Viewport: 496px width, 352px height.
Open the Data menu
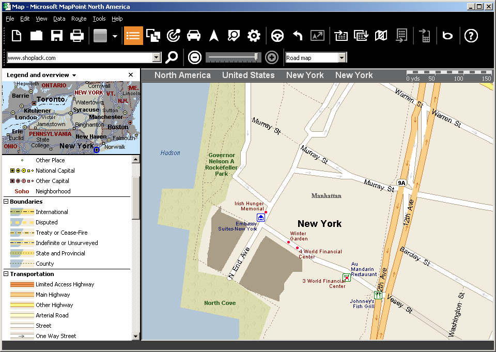(x=59, y=19)
